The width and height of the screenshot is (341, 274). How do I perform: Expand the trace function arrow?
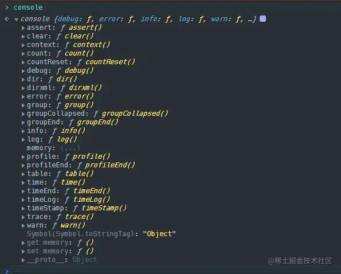pos(23,217)
